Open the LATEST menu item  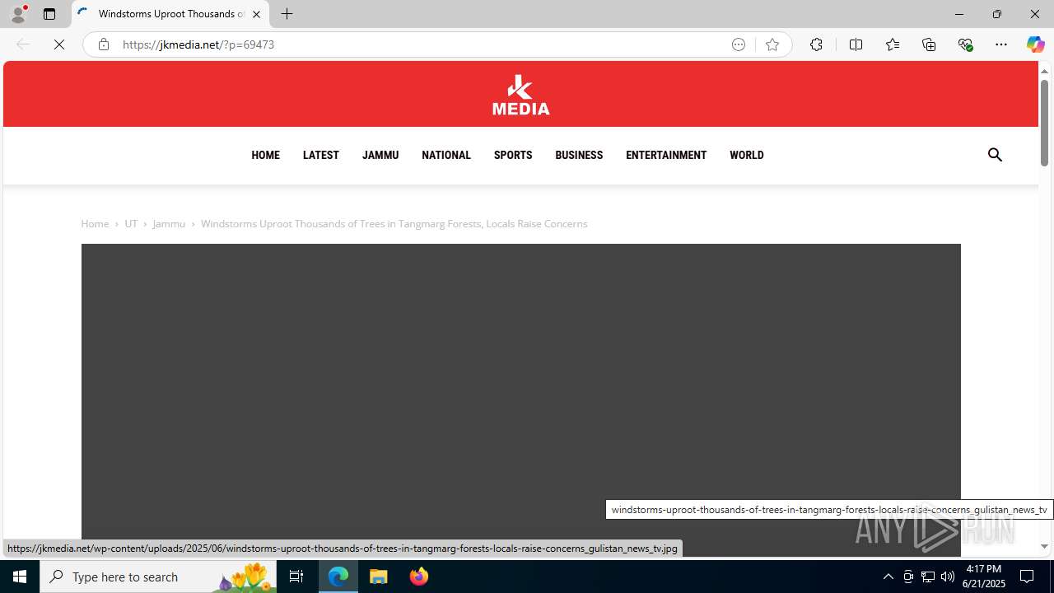(321, 155)
